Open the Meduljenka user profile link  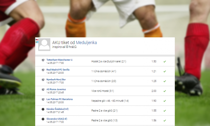(x=86, y=43)
